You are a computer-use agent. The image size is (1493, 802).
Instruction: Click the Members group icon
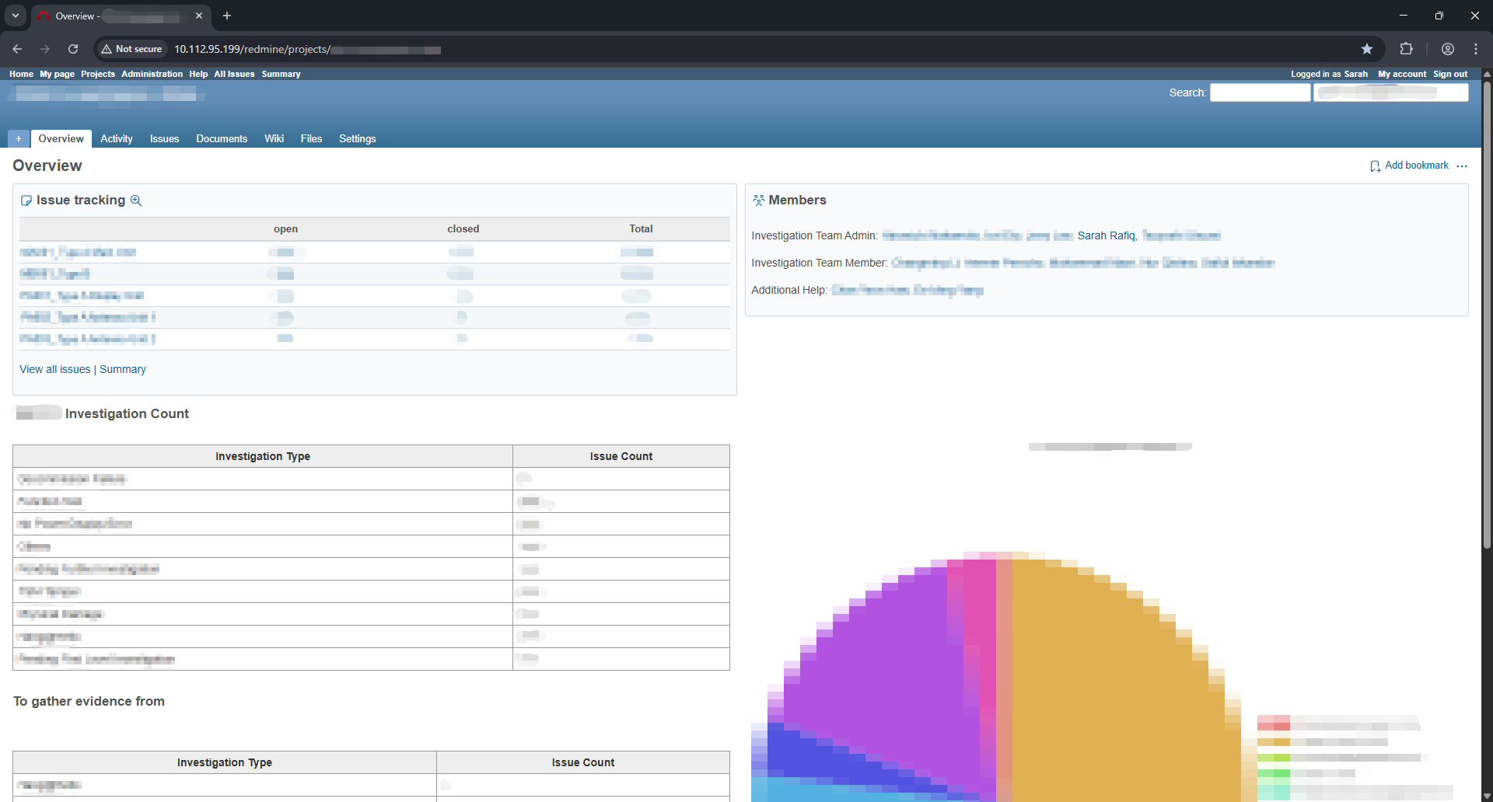[759, 200]
